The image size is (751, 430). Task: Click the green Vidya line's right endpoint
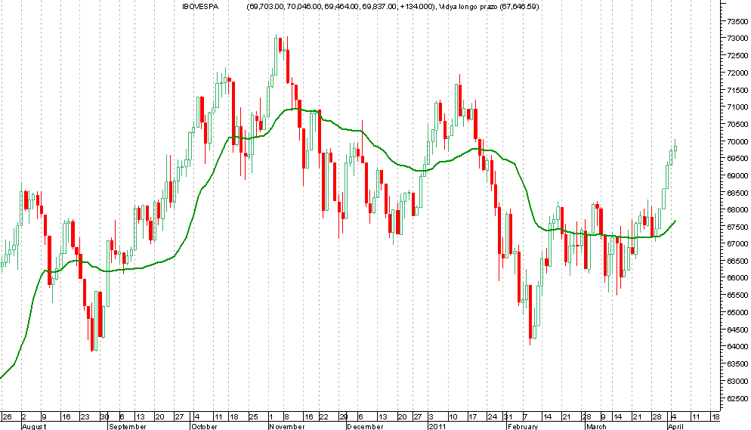pyautogui.click(x=675, y=221)
